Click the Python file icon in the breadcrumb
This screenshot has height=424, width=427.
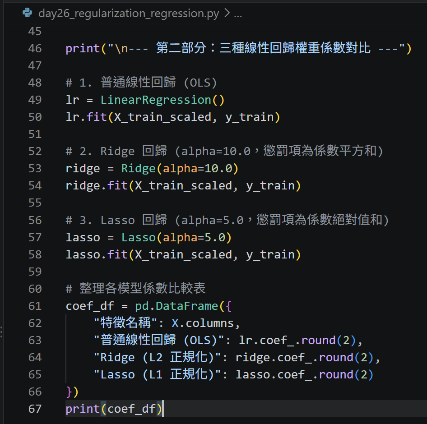(x=27, y=13)
